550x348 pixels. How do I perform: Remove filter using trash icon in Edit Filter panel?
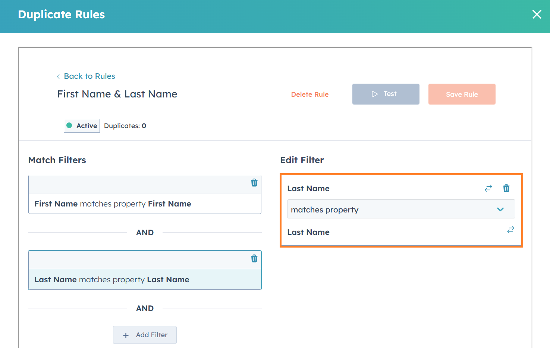pyautogui.click(x=506, y=188)
